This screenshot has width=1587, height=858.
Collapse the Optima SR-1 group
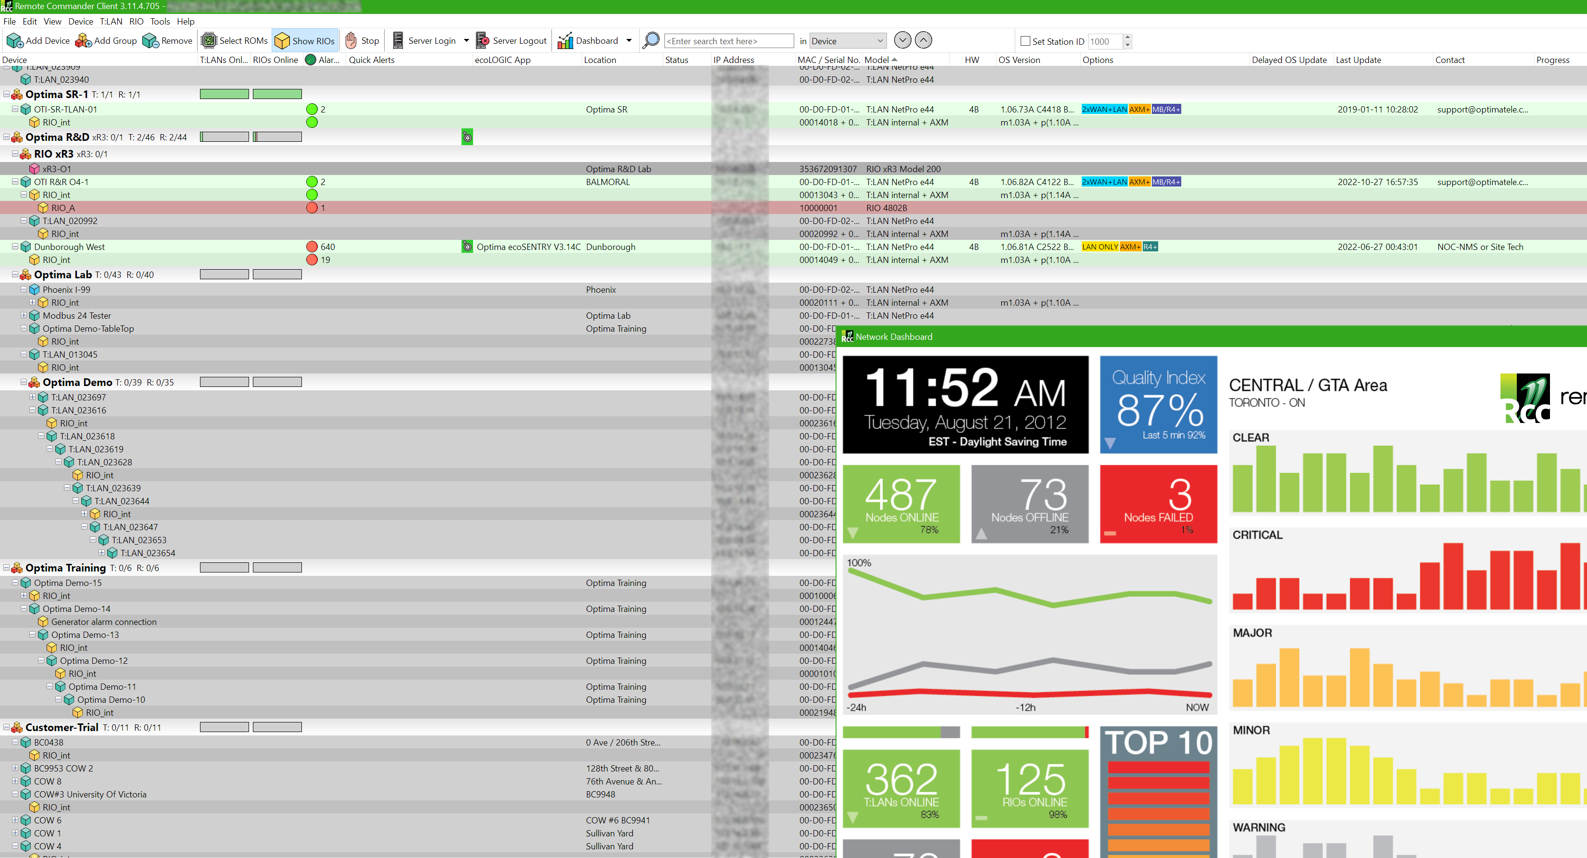(x=6, y=94)
